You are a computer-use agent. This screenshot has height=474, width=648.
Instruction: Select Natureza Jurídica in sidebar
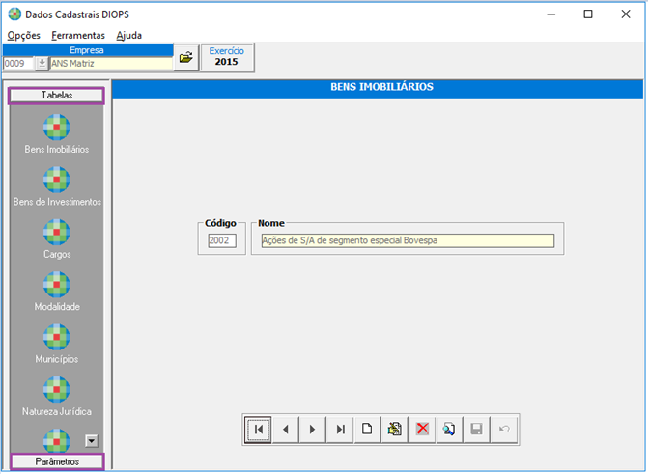57,389
